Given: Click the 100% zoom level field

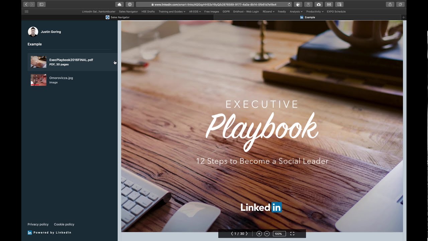Looking at the screenshot, I should (x=279, y=234).
